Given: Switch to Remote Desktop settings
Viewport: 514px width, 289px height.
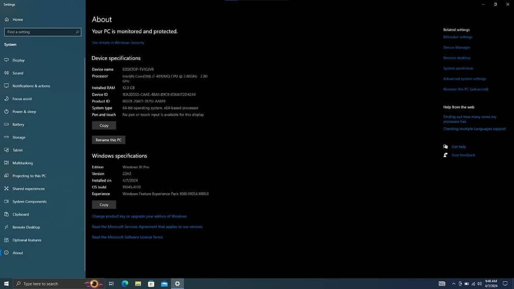Looking at the screenshot, I should point(26,227).
